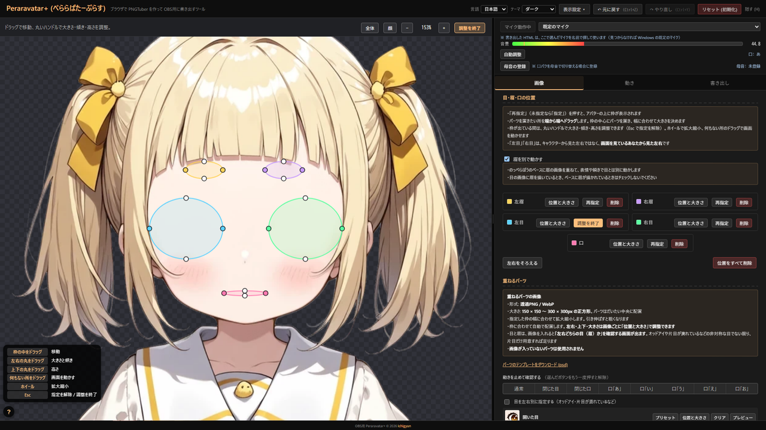Image resolution: width=766 pixels, height=430 pixels.
Task: Click 元に戻す undo button
Action: click(x=616, y=10)
